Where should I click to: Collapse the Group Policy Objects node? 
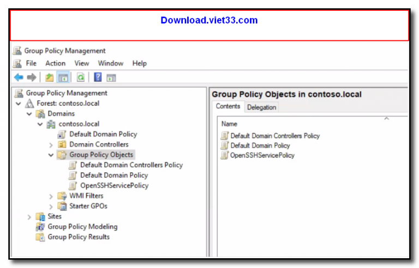[x=51, y=155]
